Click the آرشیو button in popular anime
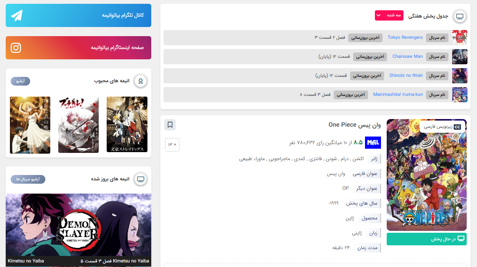477x267 pixels. [20, 81]
